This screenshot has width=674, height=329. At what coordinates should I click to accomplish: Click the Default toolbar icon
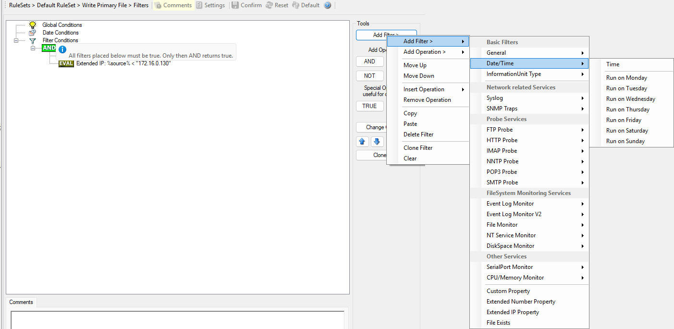[x=296, y=5]
